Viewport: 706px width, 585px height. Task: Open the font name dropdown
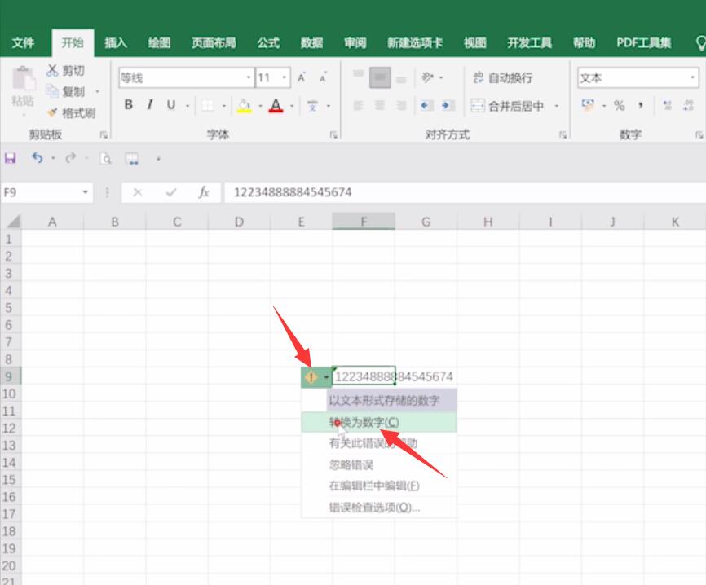tap(249, 78)
